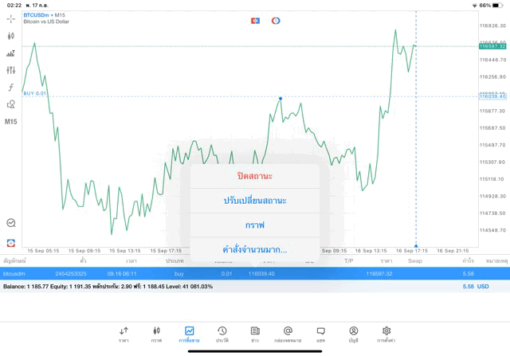Viewport: 510px width, 356px height.
Task: Open the mailbox (@) tab
Action: tap(288, 334)
